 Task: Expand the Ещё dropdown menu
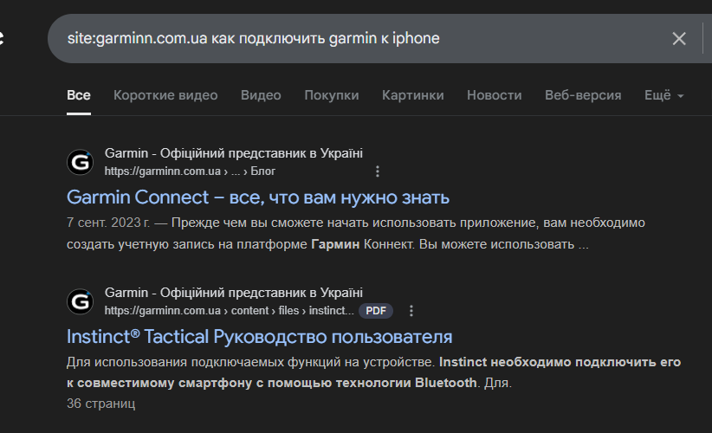coord(663,95)
